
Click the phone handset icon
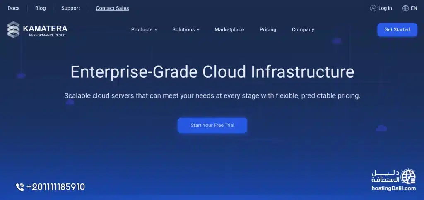click(x=20, y=187)
